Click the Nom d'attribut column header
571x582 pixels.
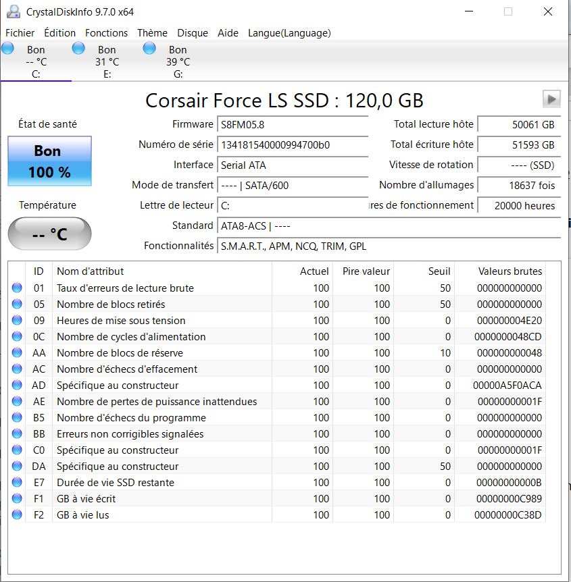point(162,271)
